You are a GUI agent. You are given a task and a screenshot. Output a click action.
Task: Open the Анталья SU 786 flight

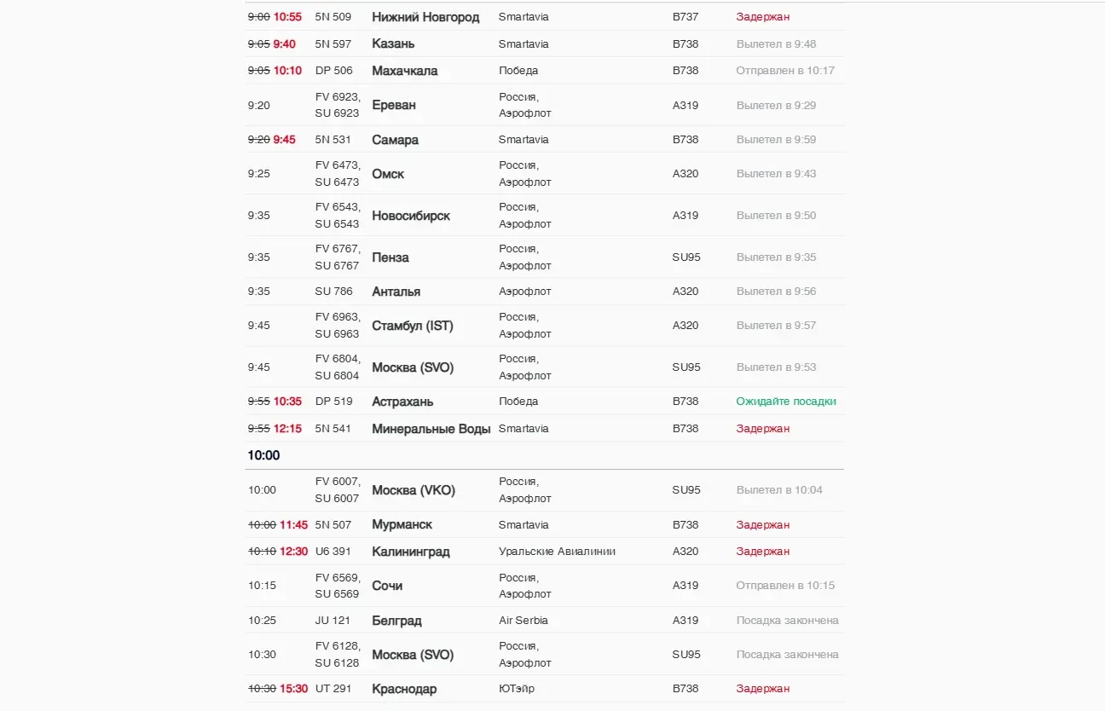(x=545, y=292)
